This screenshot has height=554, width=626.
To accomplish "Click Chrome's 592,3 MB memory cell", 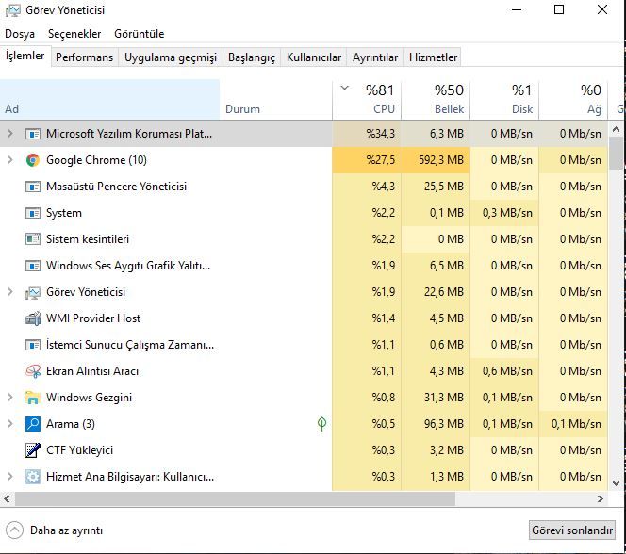I will tap(436, 160).
